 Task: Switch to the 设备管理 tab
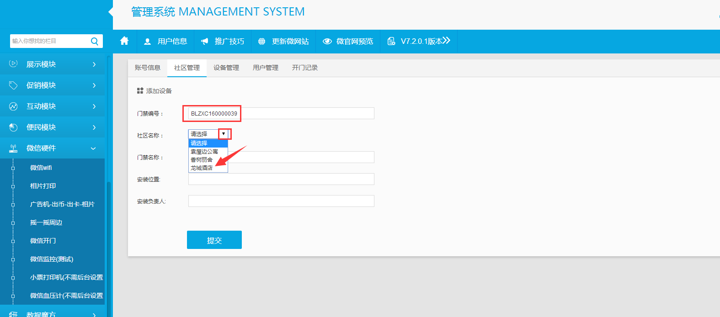coord(226,68)
